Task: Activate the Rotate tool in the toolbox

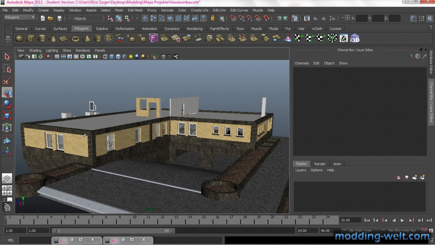Action: tap(7, 104)
